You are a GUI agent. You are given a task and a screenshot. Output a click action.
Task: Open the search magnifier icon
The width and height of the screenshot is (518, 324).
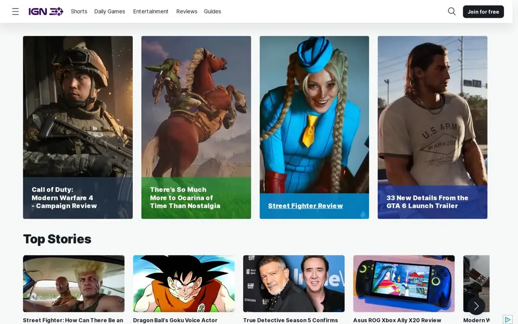click(452, 11)
